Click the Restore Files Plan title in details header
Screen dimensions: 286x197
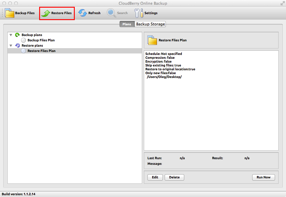click(x=173, y=40)
